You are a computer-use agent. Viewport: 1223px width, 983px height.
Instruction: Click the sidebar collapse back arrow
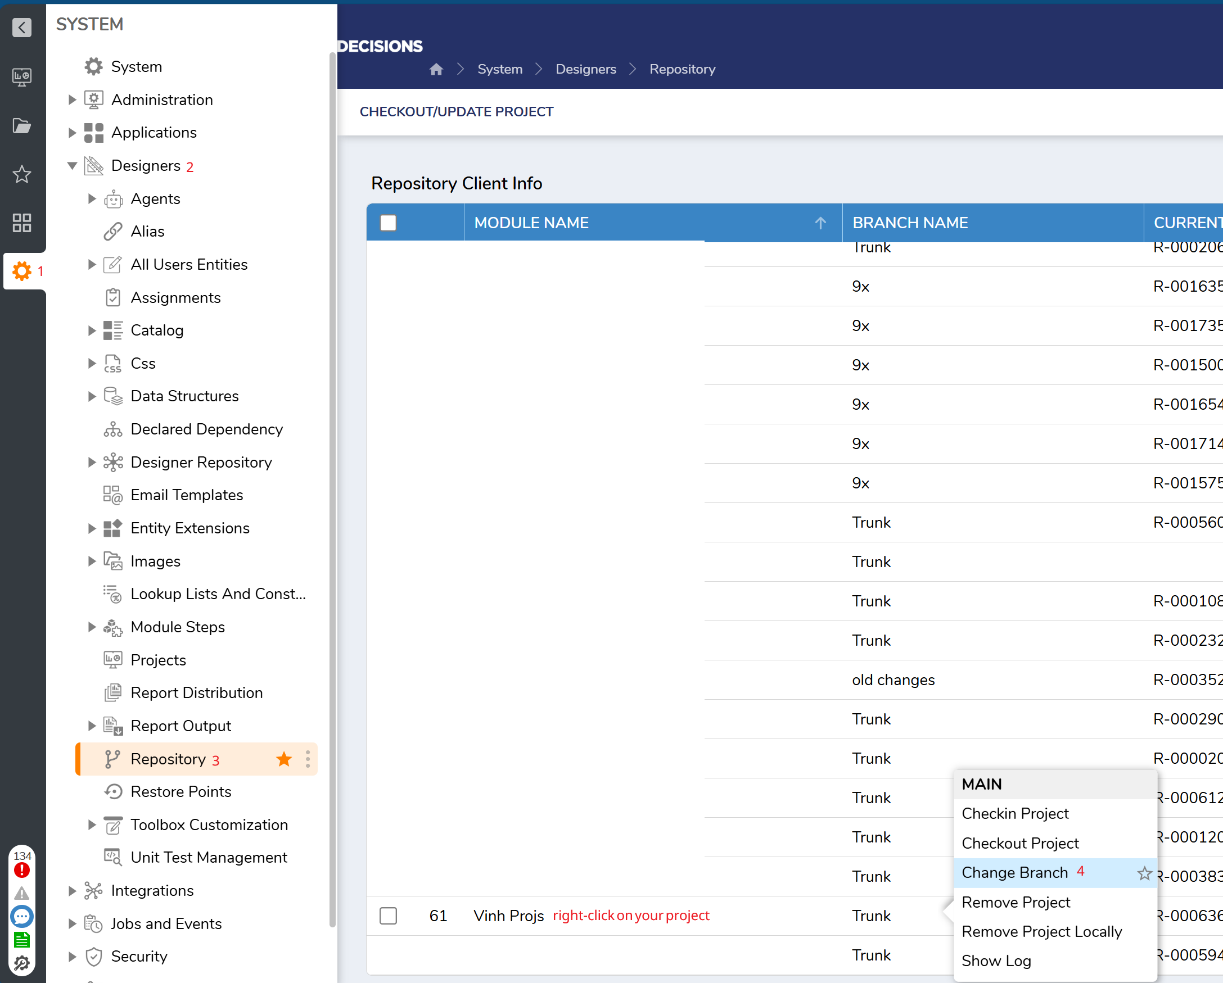coord(21,27)
